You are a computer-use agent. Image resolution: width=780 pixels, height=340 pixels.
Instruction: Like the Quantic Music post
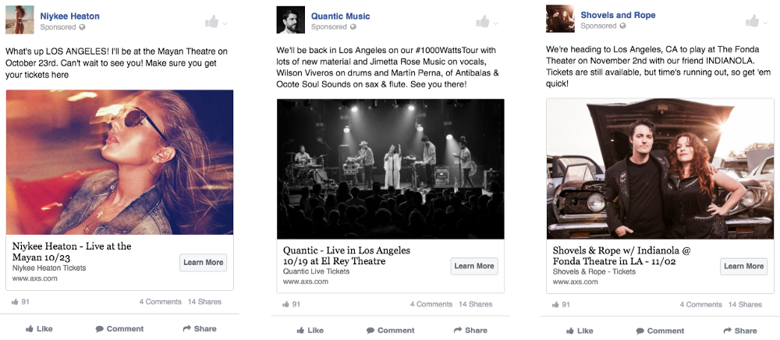pos(310,330)
